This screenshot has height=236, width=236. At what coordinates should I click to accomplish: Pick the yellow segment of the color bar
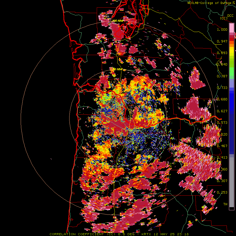point(232,51)
